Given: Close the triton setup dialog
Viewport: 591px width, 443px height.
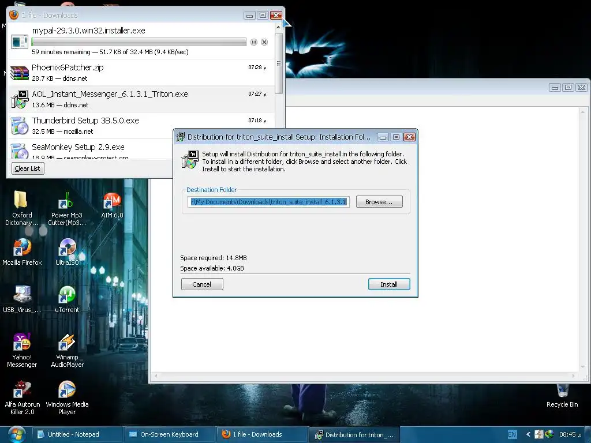Looking at the screenshot, I should (x=409, y=137).
